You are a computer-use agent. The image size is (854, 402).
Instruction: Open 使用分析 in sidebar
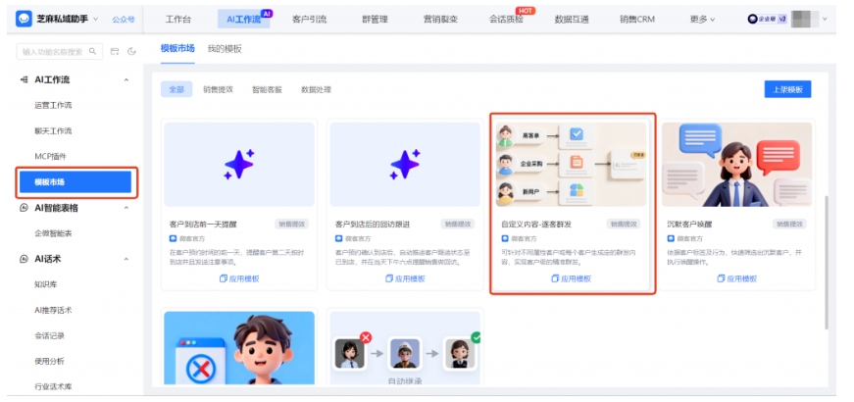coord(49,362)
